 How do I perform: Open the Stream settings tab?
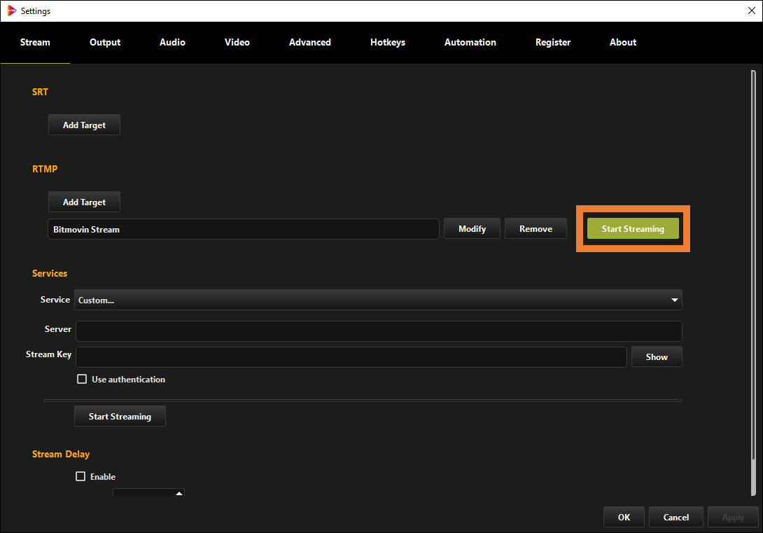[x=35, y=42]
